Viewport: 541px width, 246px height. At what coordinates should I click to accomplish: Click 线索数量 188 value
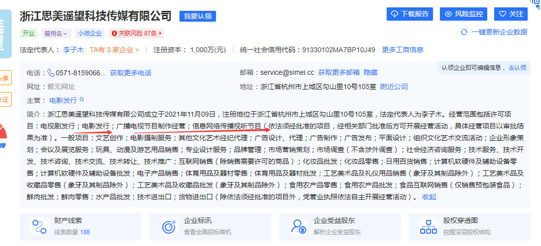click(x=85, y=232)
